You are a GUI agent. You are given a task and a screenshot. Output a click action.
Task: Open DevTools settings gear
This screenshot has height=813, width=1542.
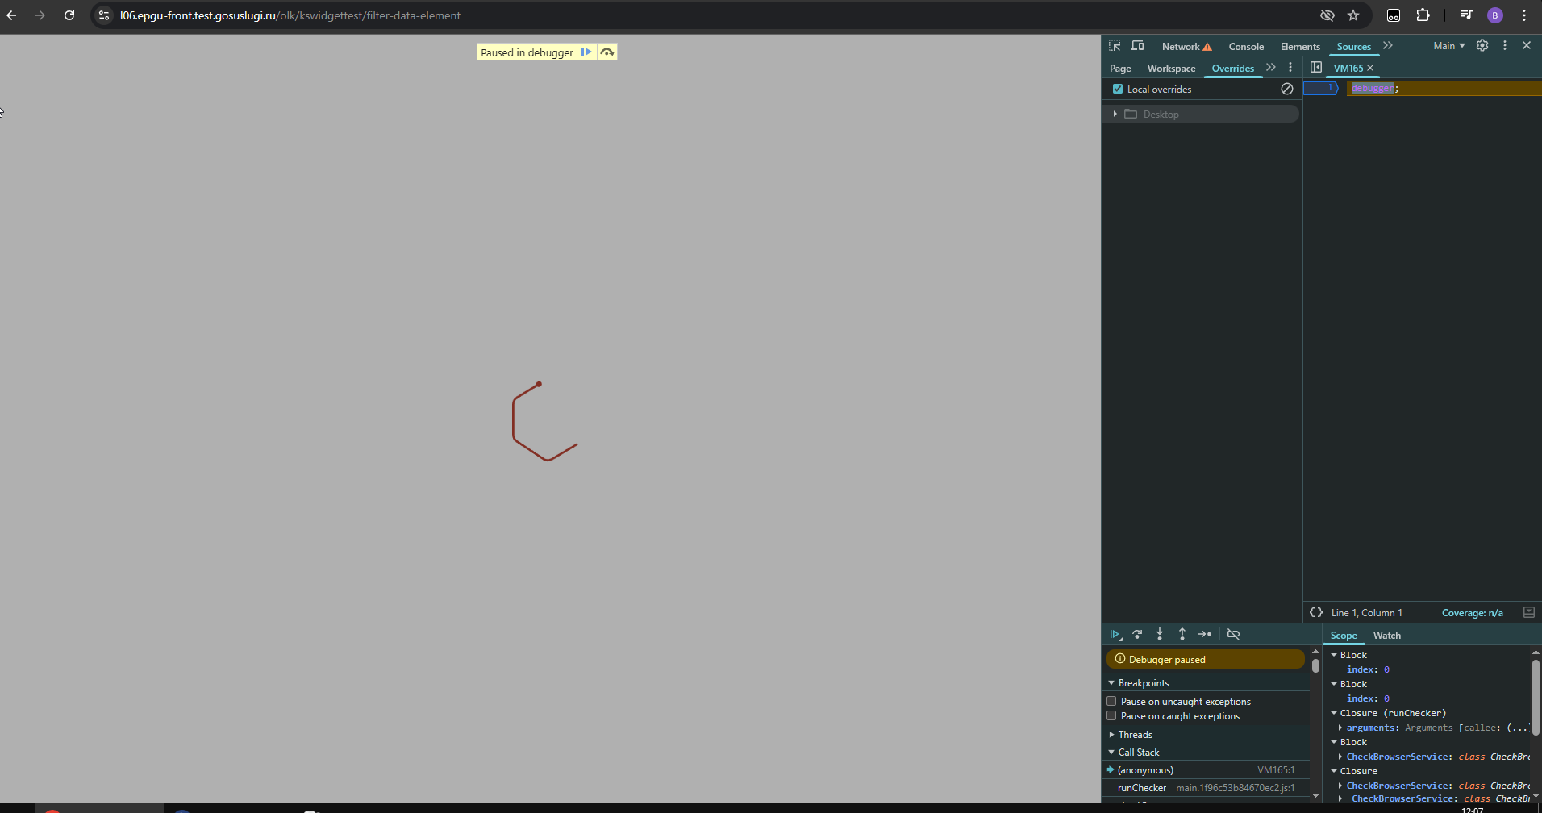pyautogui.click(x=1482, y=46)
